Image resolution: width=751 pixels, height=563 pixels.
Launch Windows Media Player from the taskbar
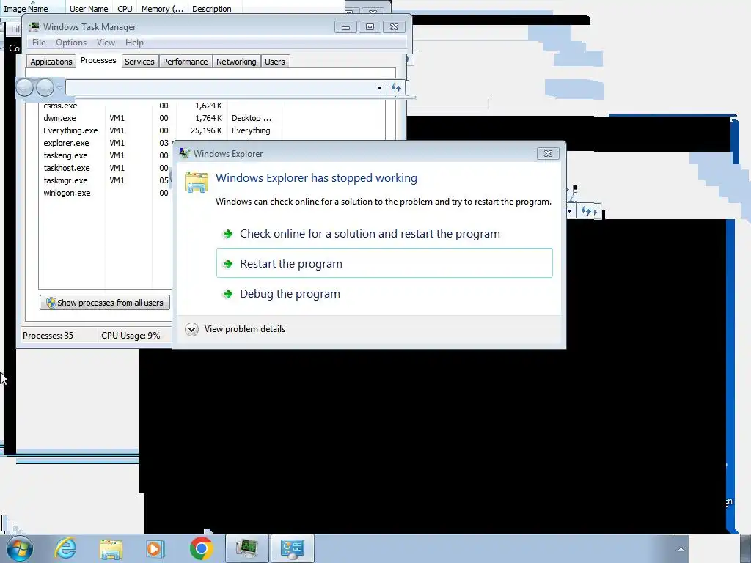(155, 548)
